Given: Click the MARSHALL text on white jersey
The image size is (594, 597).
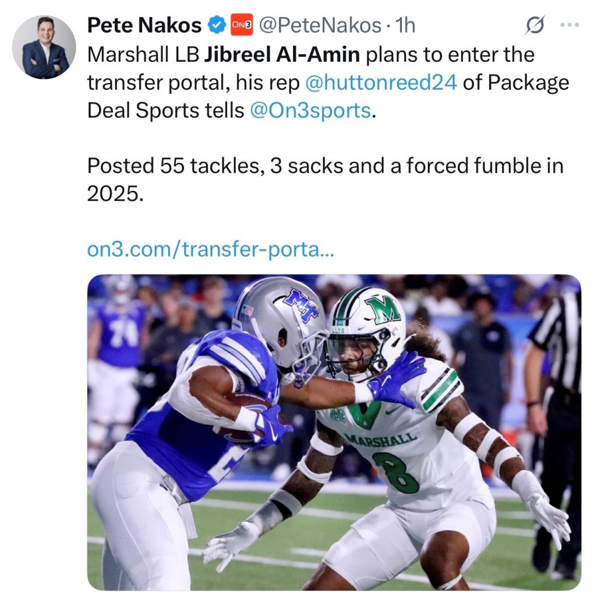Looking at the screenshot, I should (381, 437).
